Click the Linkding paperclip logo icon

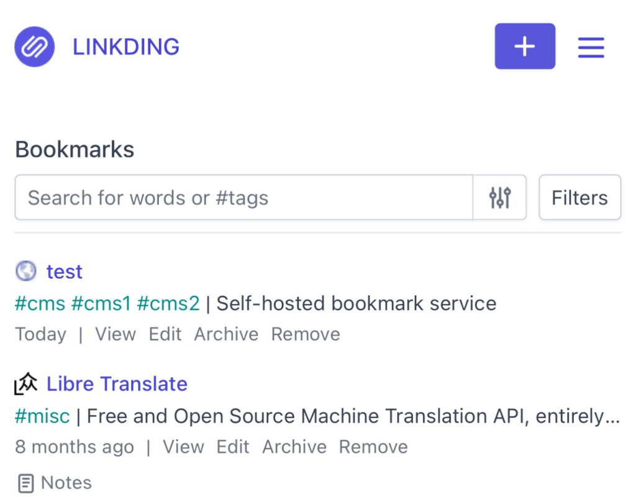(x=35, y=47)
